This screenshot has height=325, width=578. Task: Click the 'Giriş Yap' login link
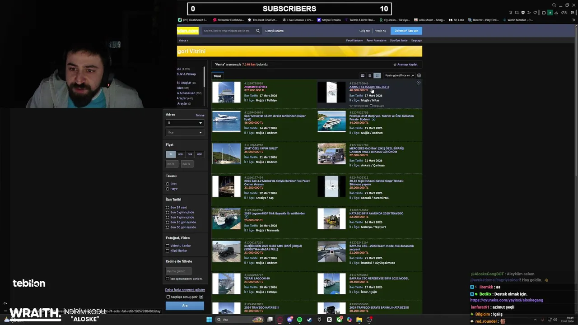click(364, 31)
